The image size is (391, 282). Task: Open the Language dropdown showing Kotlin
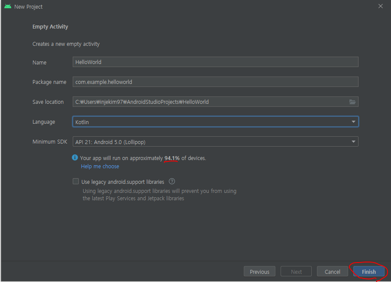coord(216,122)
